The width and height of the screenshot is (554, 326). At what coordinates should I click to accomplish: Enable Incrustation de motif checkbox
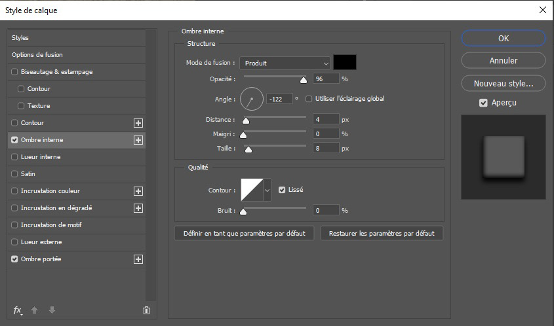point(14,225)
